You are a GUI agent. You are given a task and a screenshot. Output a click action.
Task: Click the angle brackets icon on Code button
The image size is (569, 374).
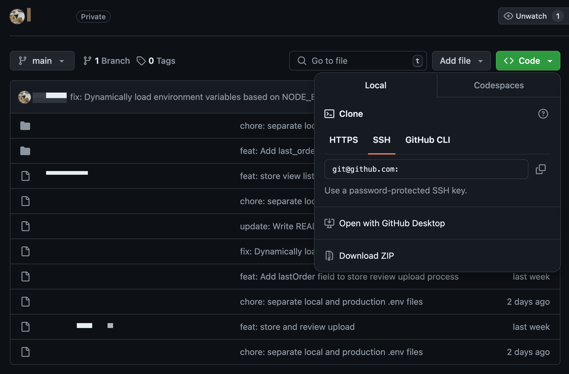pos(509,61)
